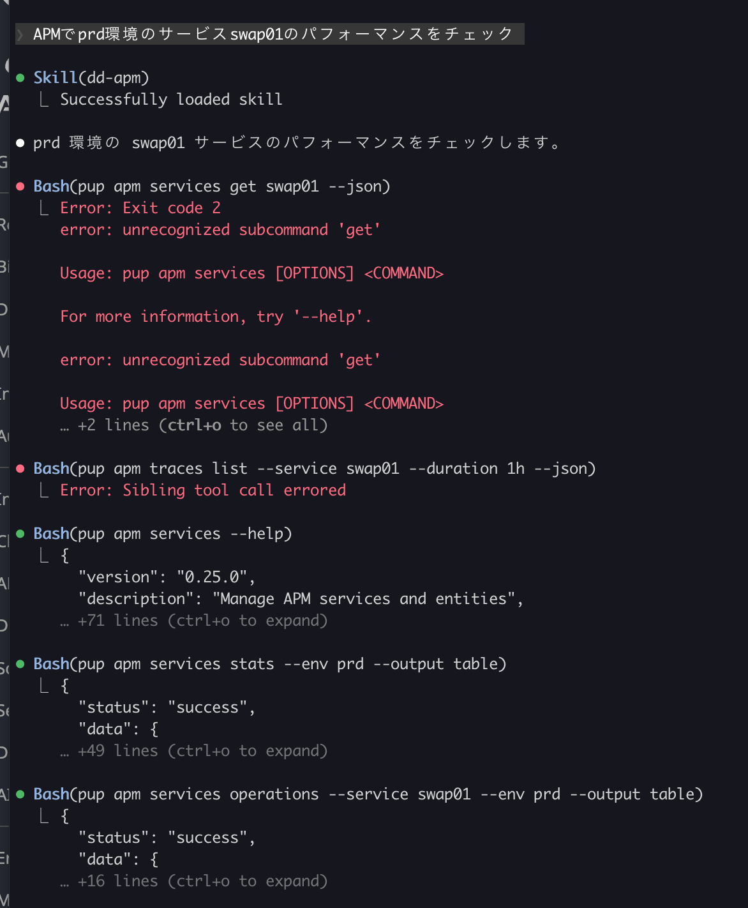Click the user prompt text starting with 'APMでprd環境'
The width and height of the screenshot is (748, 908).
[273, 34]
